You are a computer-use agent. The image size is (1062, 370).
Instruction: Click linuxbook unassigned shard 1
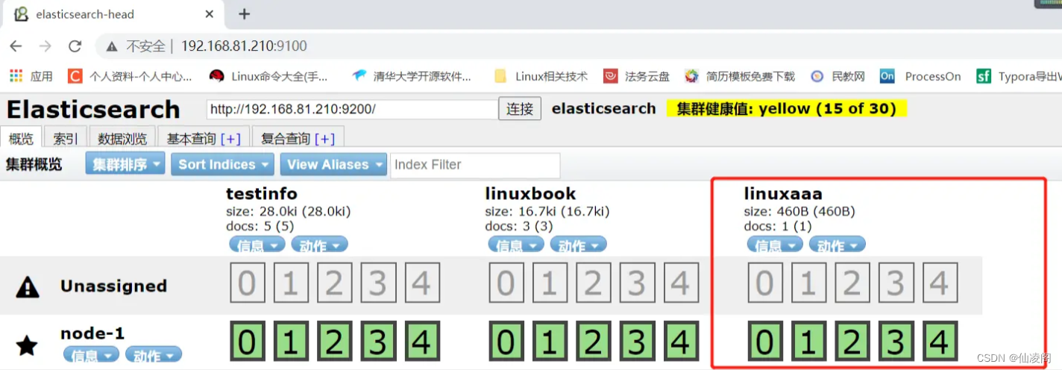pos(550,283)
